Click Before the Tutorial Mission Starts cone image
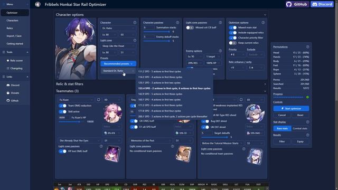 click(255, 156)
